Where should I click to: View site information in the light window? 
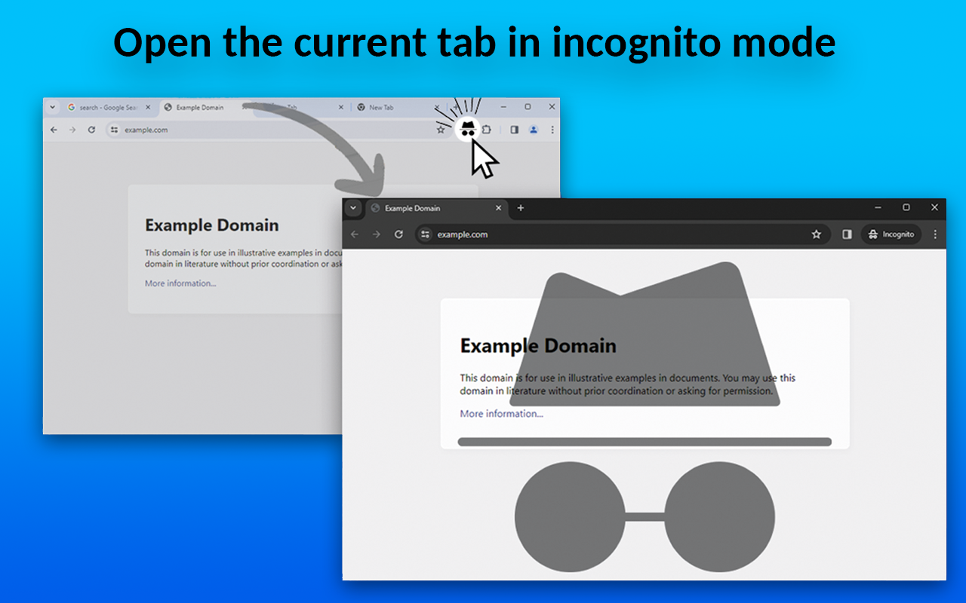[114, 130]
